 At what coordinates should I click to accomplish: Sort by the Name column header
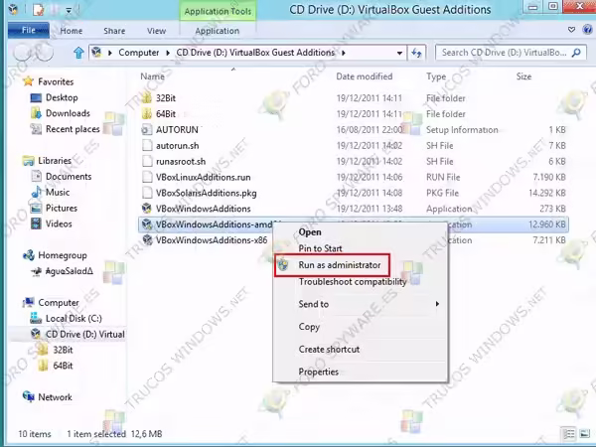[152, 76]
